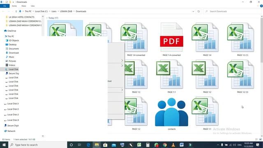Open Microsoft Store from the taskbar
The image size is (263, 148).
click(x=105, y=145)
